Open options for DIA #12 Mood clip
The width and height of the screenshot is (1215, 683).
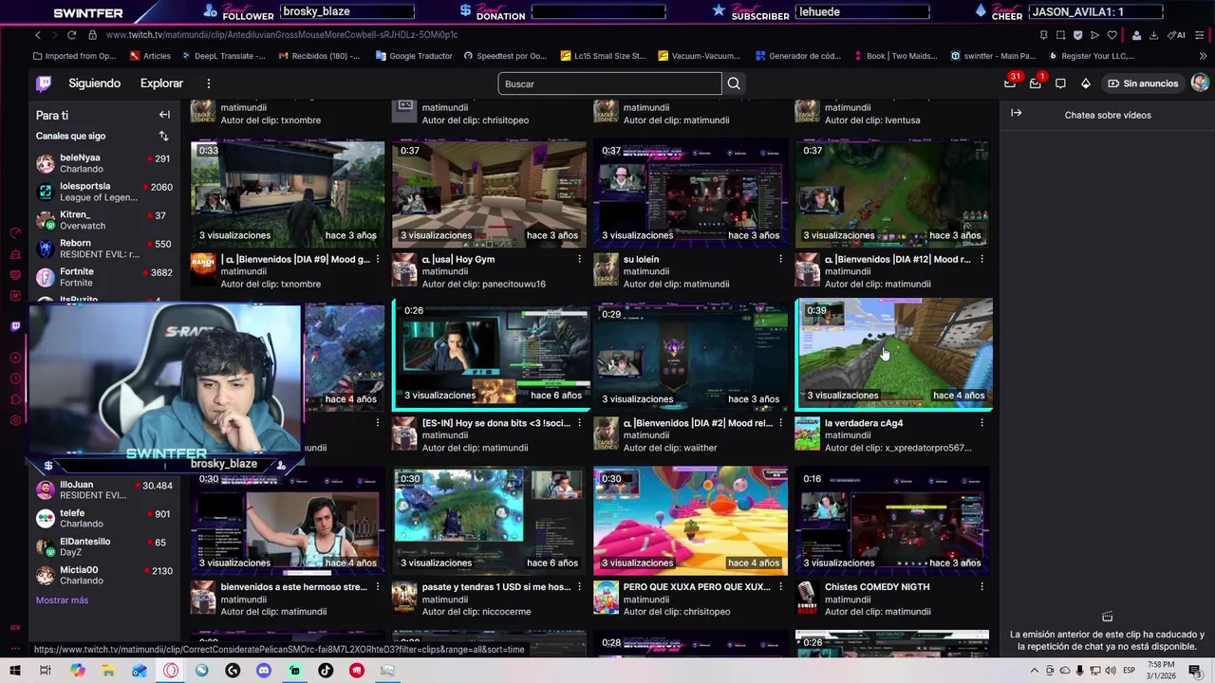point(981,259)
